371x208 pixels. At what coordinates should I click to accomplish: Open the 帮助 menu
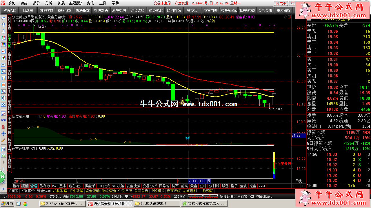pos(115,3)
